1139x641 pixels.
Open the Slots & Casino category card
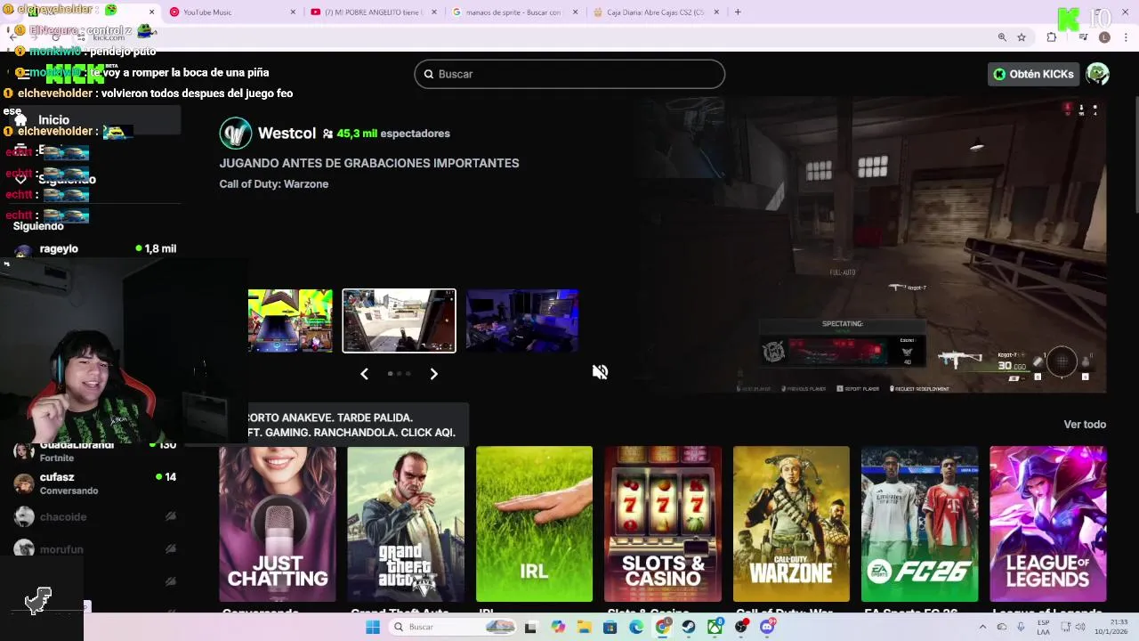[663, 524]
